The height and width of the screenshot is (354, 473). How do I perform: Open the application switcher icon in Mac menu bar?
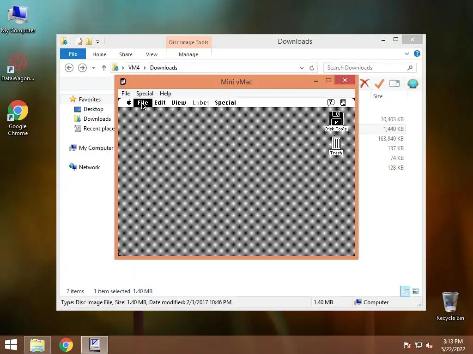coord(343,103)
